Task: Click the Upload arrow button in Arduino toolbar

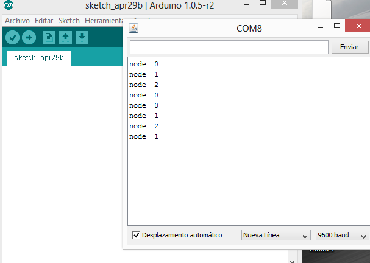Action: point(29,38)
